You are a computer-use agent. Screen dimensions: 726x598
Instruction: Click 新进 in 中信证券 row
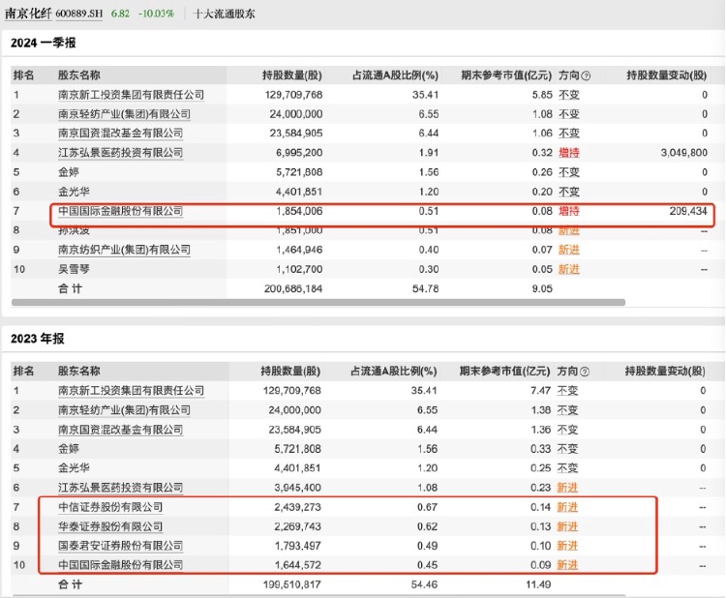coord(567,507)
